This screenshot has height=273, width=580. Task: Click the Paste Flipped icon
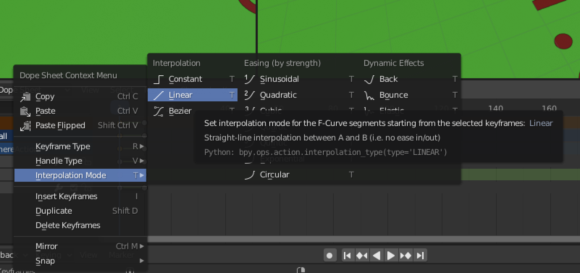click(x=25, y=126)
